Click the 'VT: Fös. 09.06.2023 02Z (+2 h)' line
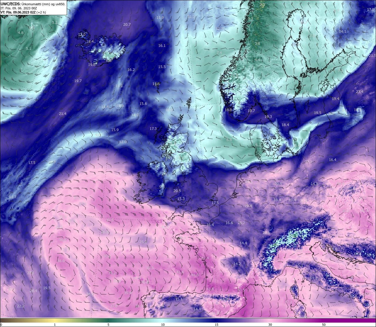This screenshot has width=376, height=327. point(23,12)
